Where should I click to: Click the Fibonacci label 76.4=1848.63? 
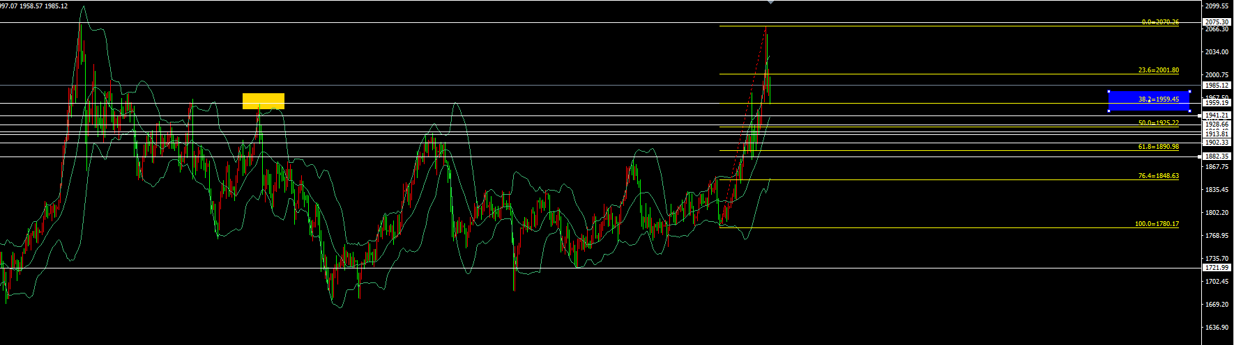[1159, 176]
